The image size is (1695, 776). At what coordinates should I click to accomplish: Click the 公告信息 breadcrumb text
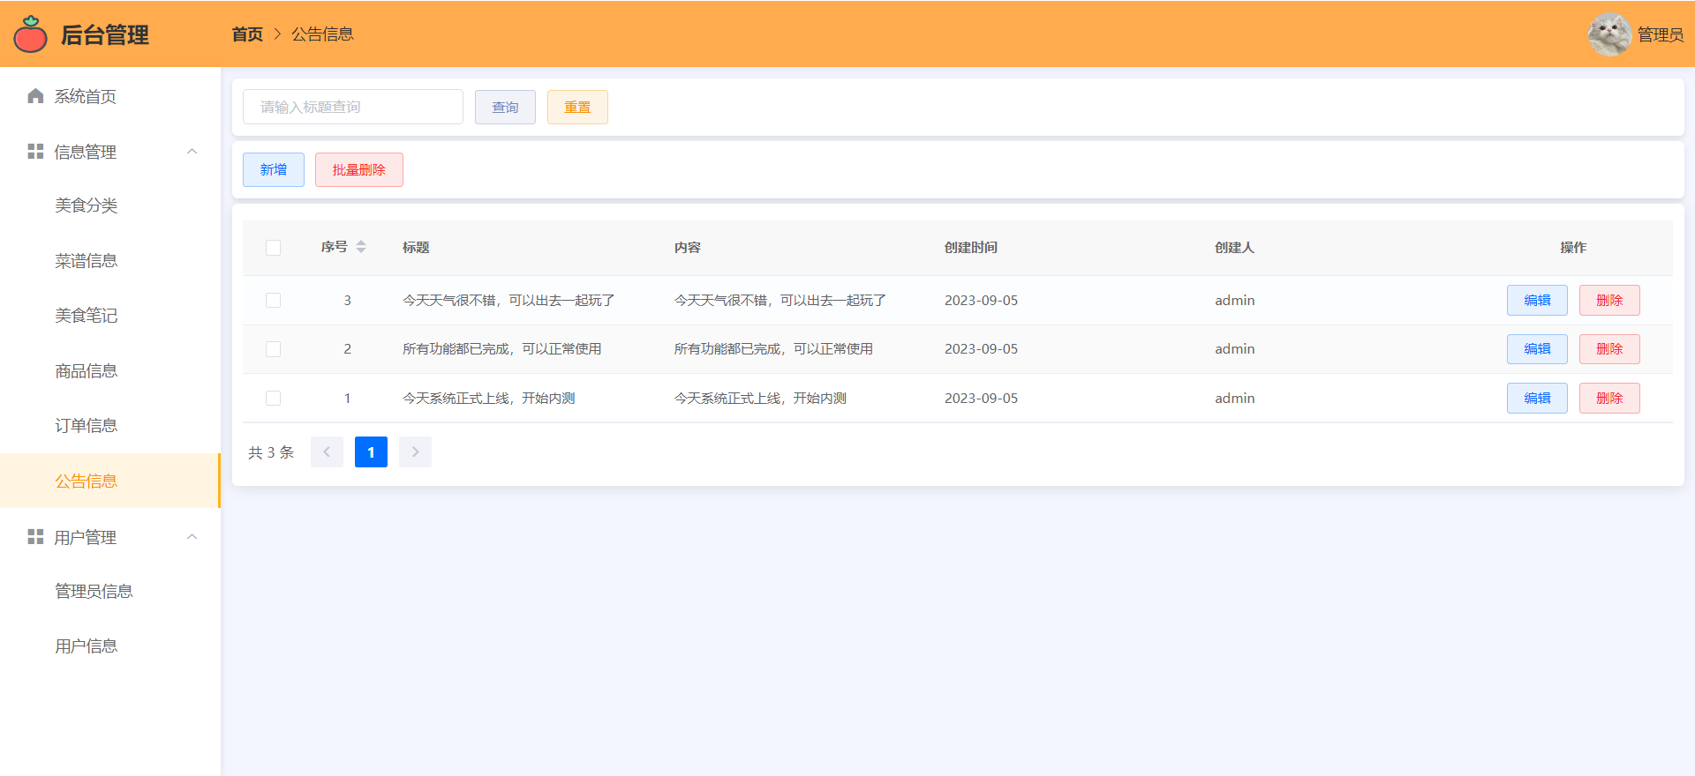pyautogui.click(x=323, y=34)
